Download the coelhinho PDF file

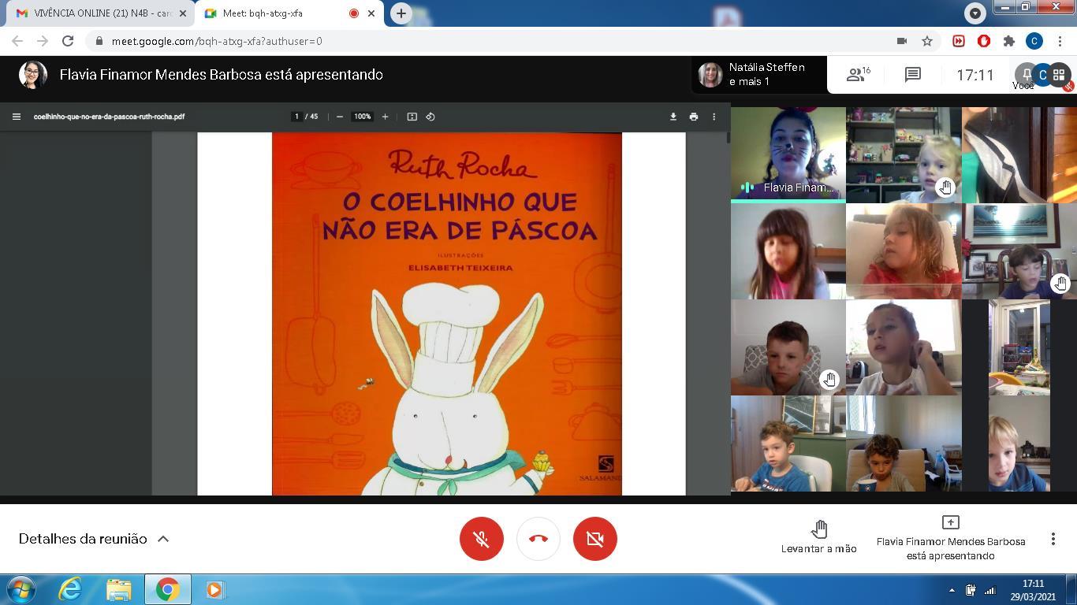click(x=673, y=117)
